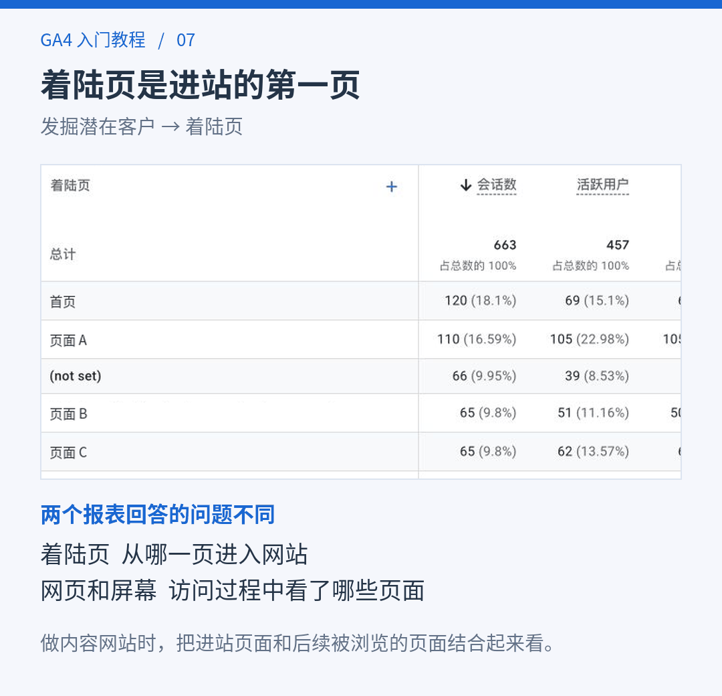This screenshot has height=696, width=722.
Task: Click the heading 着陆页是进站的第一页
Action: [201, 85]
